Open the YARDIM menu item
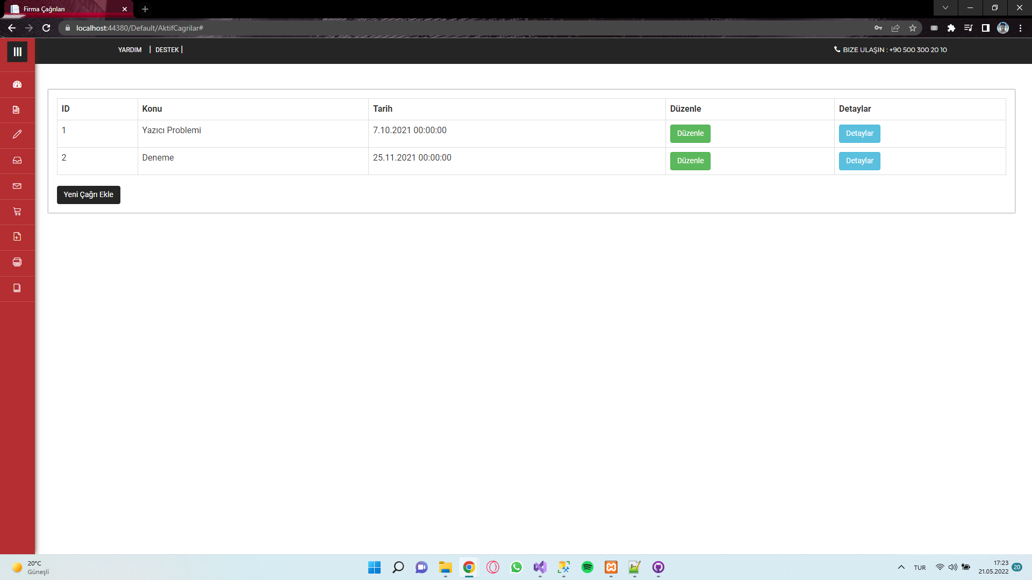The height and width of the screenshot is (580, 1032). pyautogui.click(x=130, y=50)
